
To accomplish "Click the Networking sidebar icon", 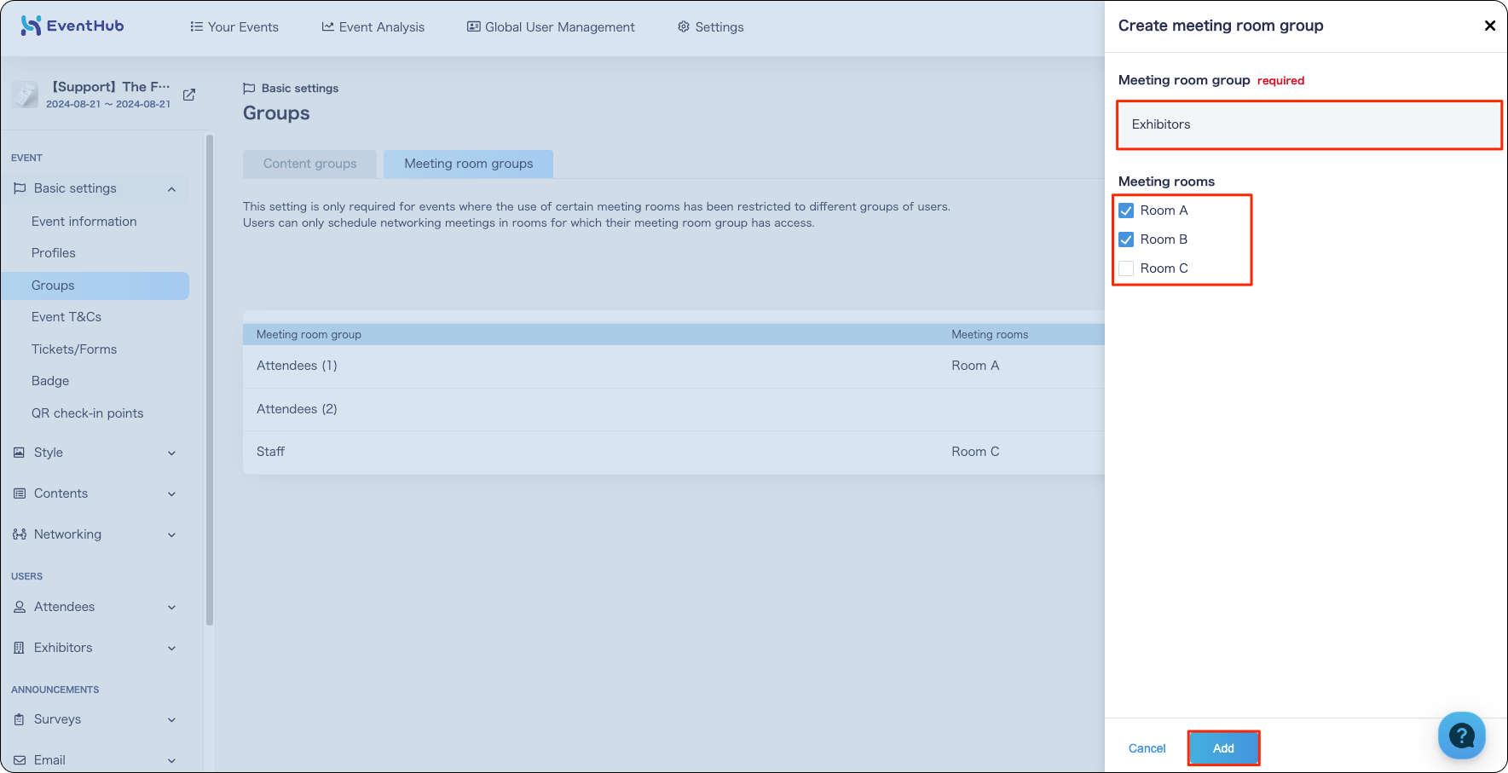I will (x=20, y=534).
